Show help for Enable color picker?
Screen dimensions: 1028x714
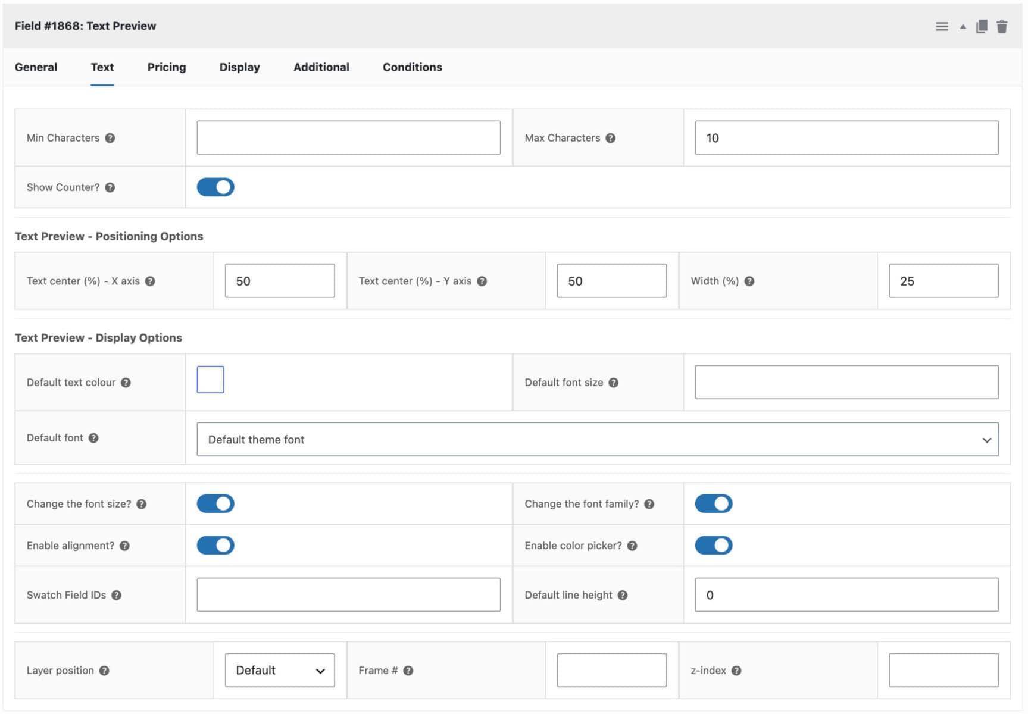tap(632, 546)
